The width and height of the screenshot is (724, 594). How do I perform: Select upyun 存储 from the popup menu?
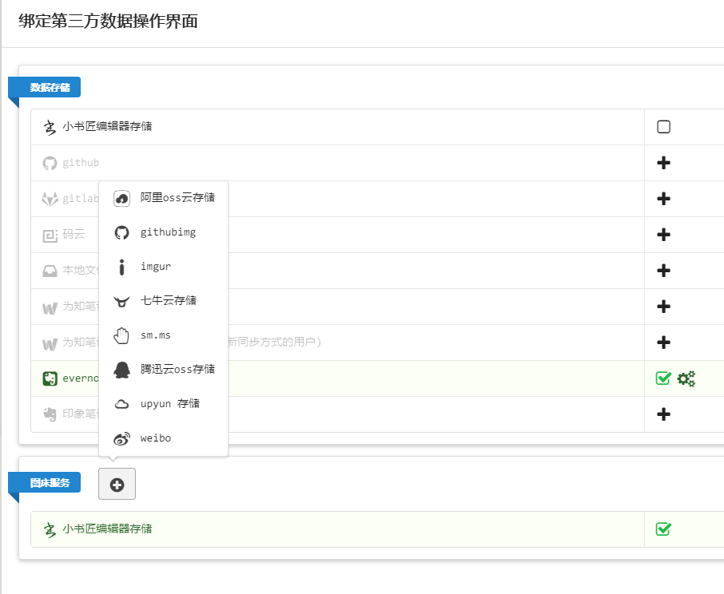pyautogui.click(x=169, y=404)
